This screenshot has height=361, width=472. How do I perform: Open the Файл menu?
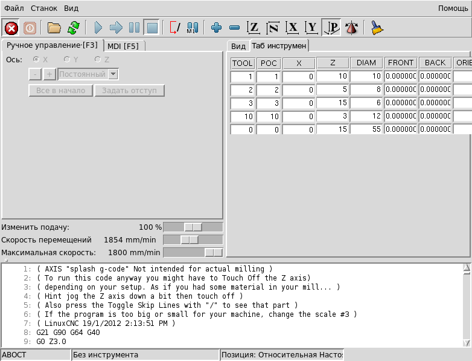tap(14, 8)
